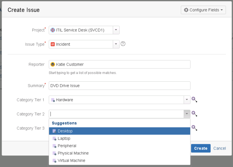Click the Cancel link
The height and width of the screenshot is (167, 233).
(220, 148)
